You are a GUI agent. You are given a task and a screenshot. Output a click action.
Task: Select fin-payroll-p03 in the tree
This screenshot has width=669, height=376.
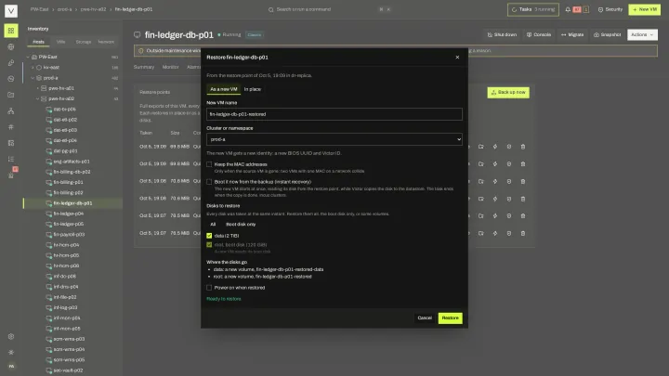(69, 235)
